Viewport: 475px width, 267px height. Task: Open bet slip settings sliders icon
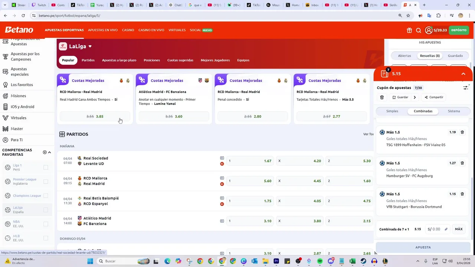(466, 88)
